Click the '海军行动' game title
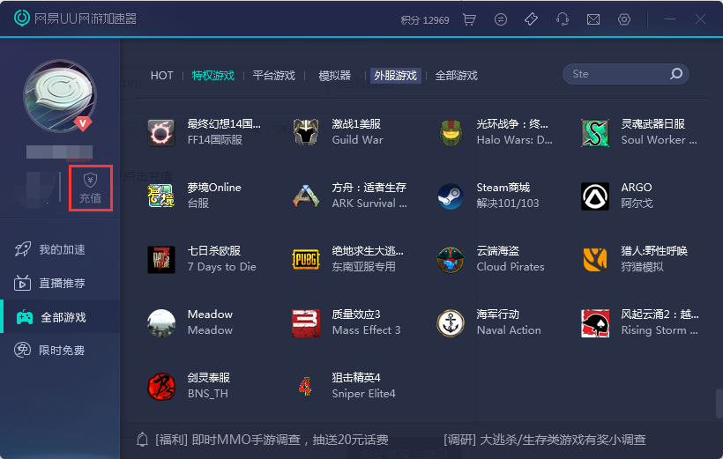Screen dimensions: 723x459 (498, 315)
